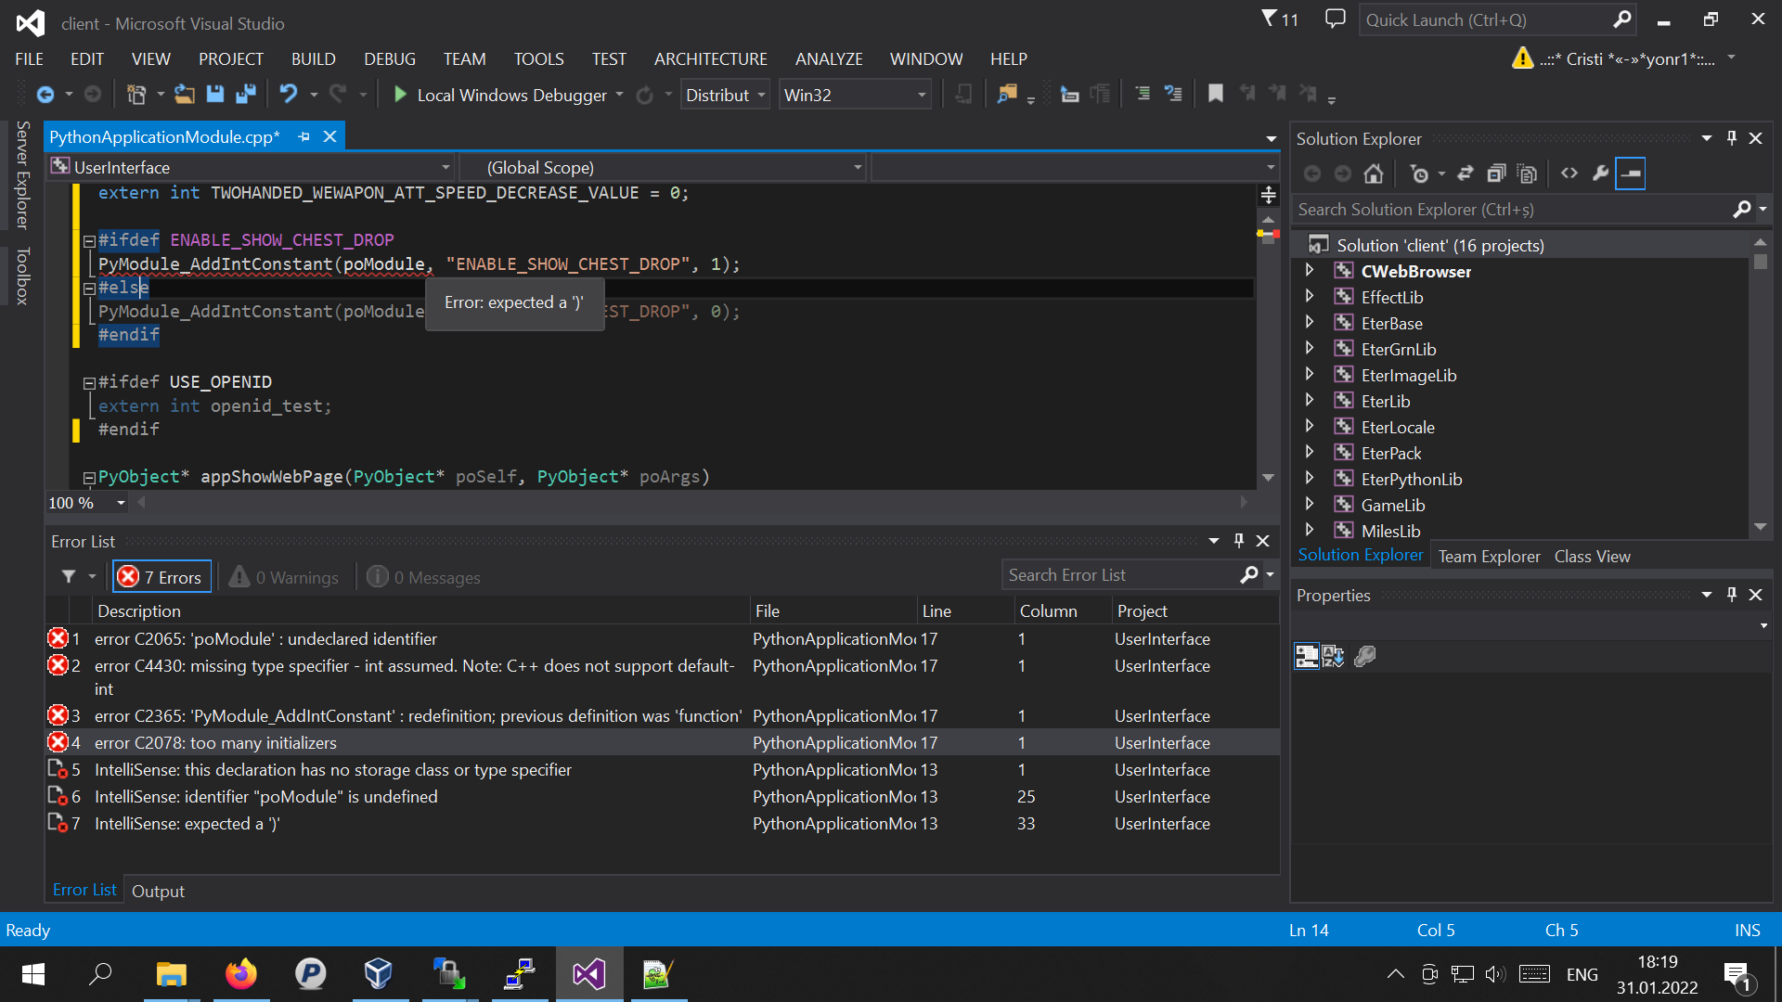Viewport: 1782px width, 1002px height.
Task: Switch to Class View tab
Action: (1593, 557)
